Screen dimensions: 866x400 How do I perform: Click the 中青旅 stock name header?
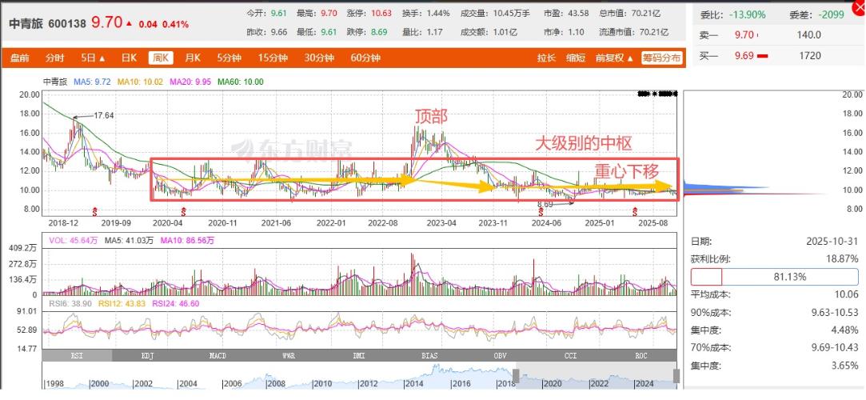point(26,24)
